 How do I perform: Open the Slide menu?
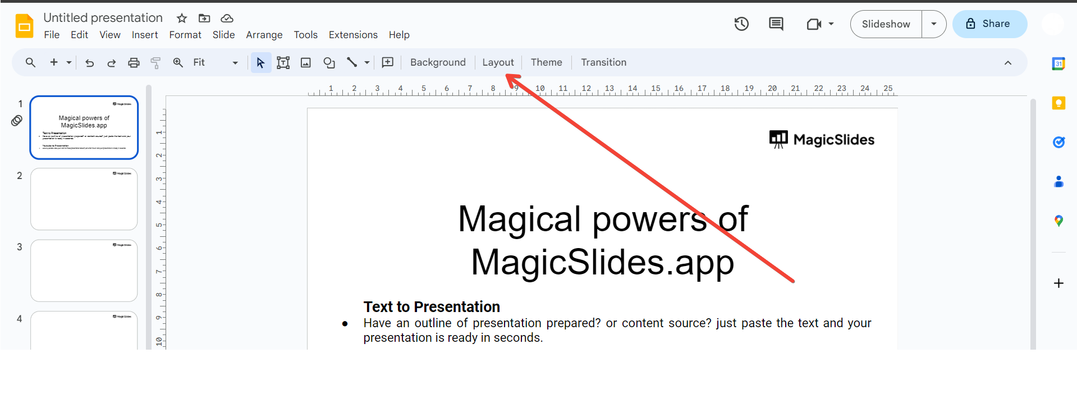[x=223, y=35]
